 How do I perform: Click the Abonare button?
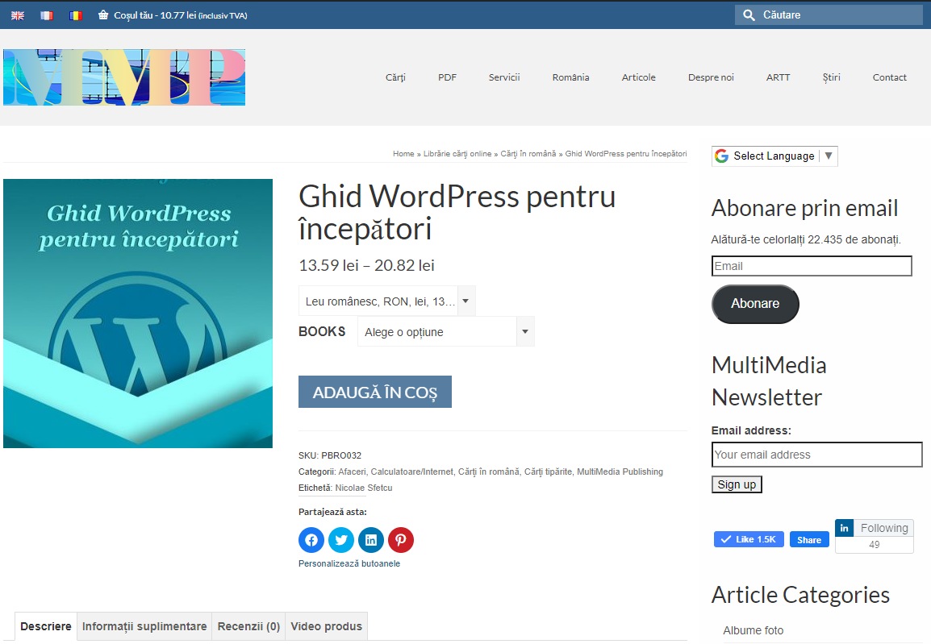point(755,304)
